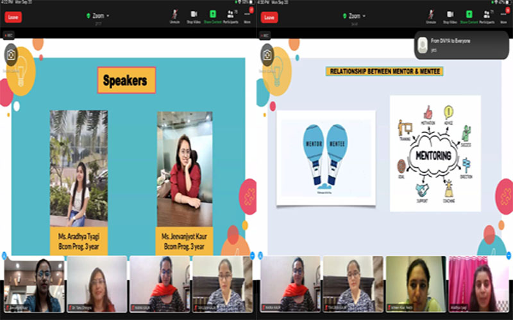Expand video strip arrow right of left gallery
The width and height of the screenshot is (513, 320).
pos(252,255)
